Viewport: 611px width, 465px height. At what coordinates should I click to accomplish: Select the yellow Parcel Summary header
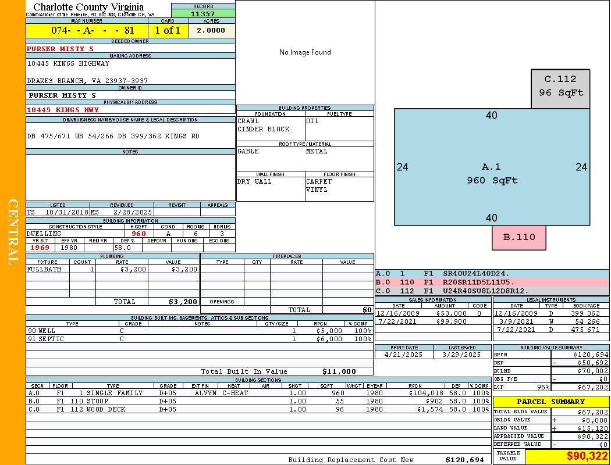pyautogui.click(x=550, y=402)
